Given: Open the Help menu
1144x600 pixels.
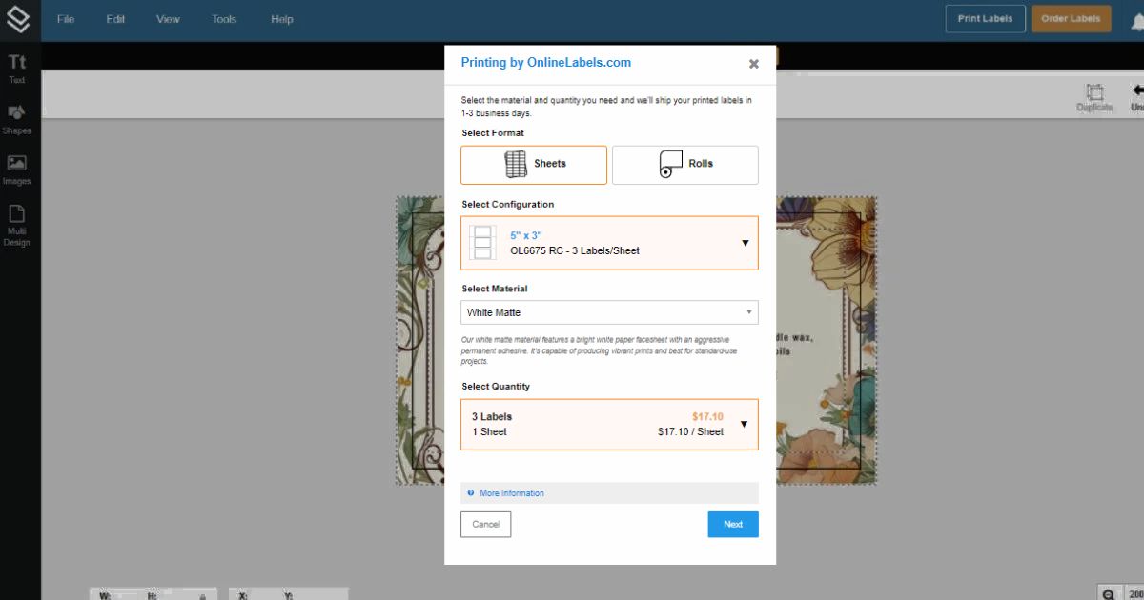Looking at the screenshot, I should tap(282, 19).
